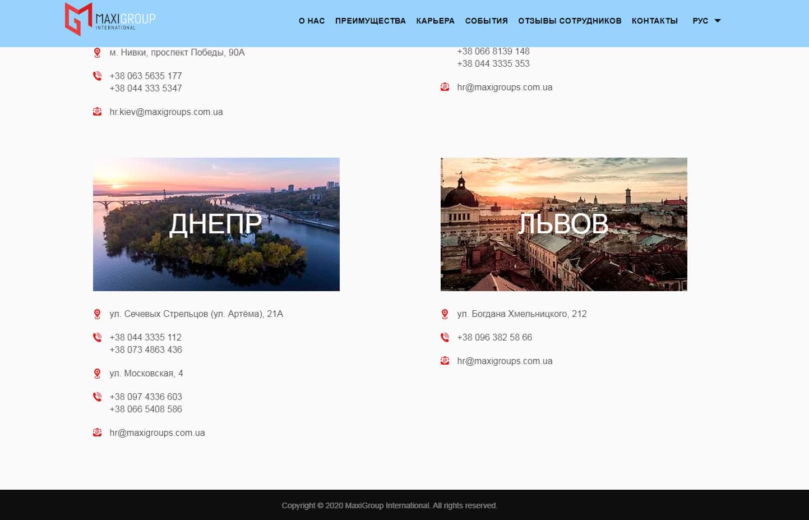Click location pin icon beside ул. Московская, 4
809x520 pixels.
click(97, 374)
